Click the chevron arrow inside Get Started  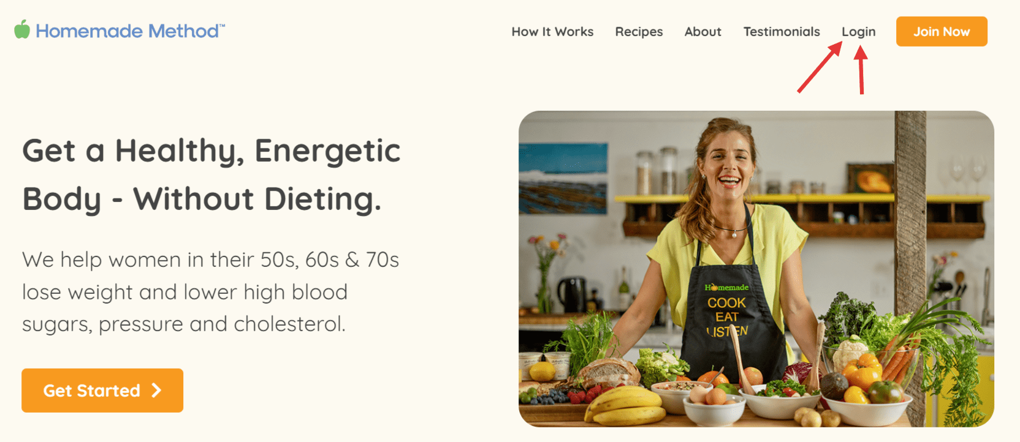(x=156, y=391)
